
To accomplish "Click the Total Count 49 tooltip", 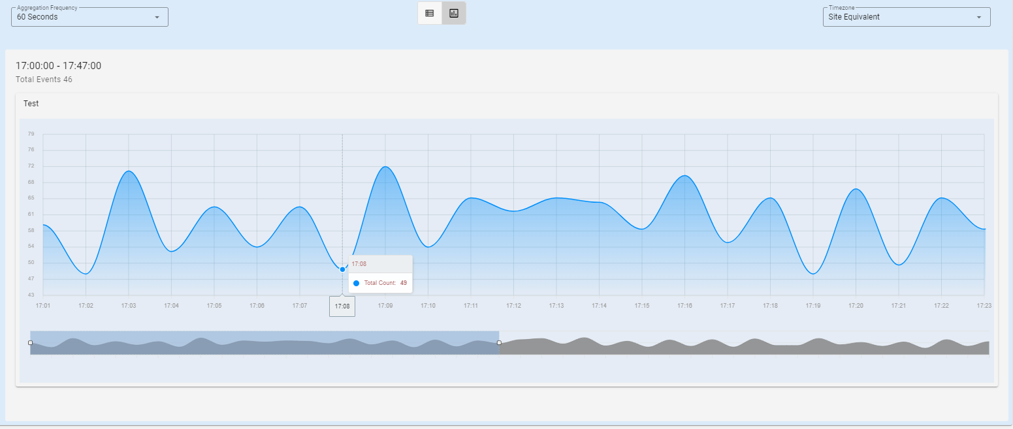I will pos(381,283).
